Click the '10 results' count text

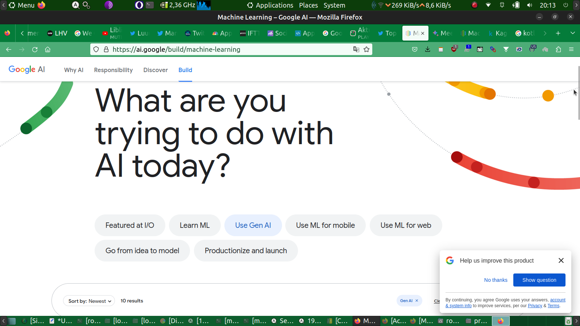[x=132, y=301]
